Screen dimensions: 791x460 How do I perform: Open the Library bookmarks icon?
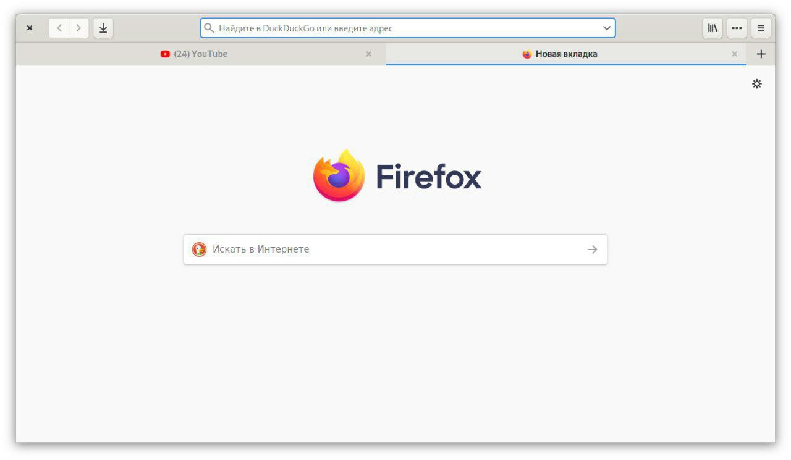point(713,28)
